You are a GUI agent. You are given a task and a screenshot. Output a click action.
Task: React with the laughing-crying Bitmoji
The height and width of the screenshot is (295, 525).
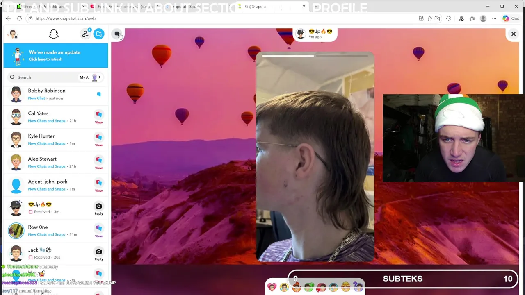coord(284,287)
